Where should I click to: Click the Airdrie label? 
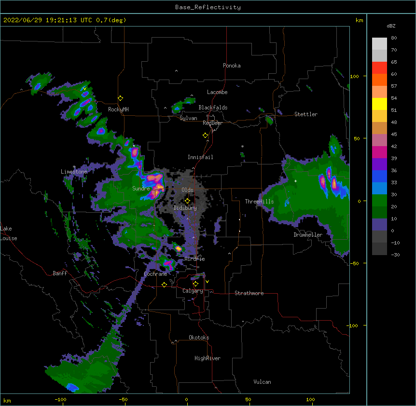(x=195, y=259)
